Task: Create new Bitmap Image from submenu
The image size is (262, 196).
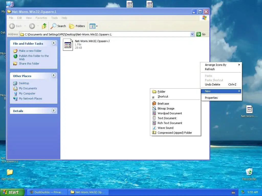Action: click(x=176, y=108)
